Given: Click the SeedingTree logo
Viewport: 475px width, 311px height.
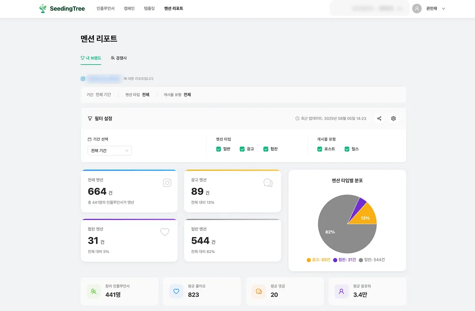Looking at the screenshot, I should (x=62, y=8).
